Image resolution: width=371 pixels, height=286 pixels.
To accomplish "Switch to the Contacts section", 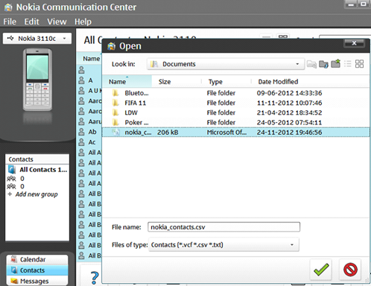I will (x=37, y=270).
